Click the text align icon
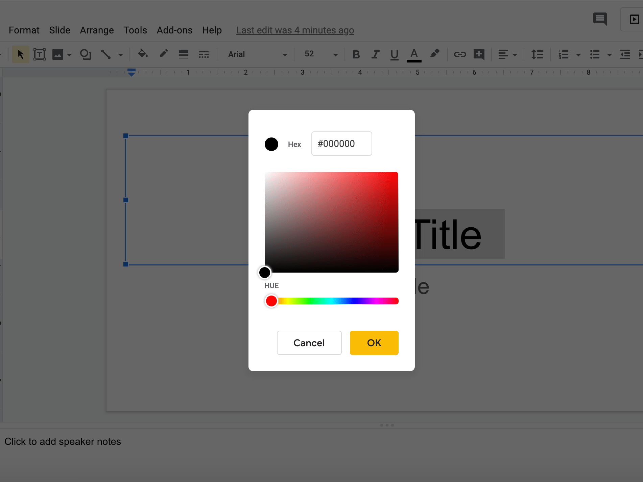Image resolution: width=643 pixels, height=482 pixels. 503,54
